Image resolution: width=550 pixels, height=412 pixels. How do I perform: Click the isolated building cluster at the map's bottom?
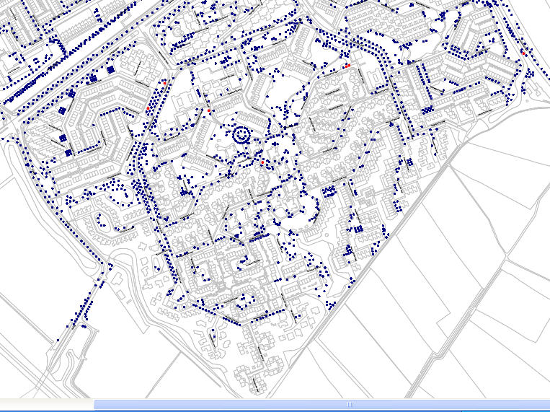pos(251,379)
